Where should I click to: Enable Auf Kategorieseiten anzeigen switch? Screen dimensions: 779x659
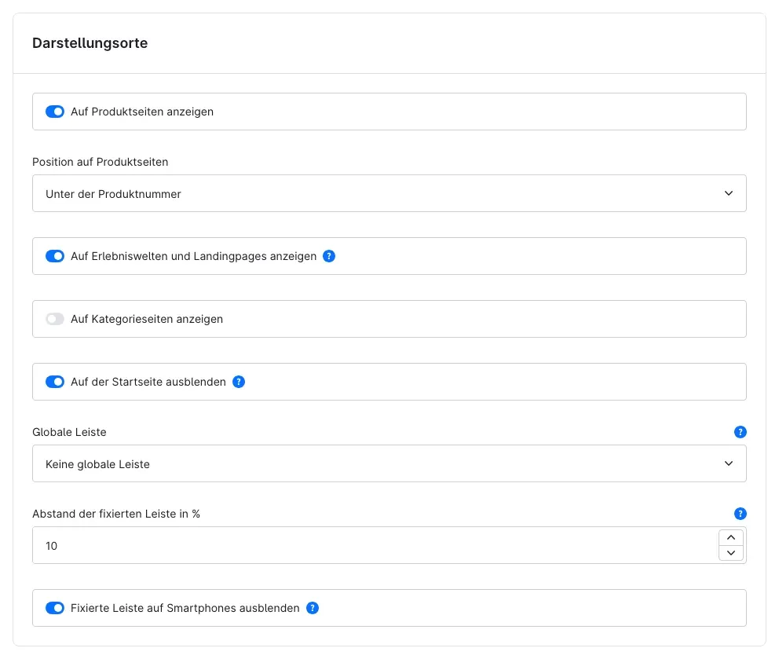point(55,319)
